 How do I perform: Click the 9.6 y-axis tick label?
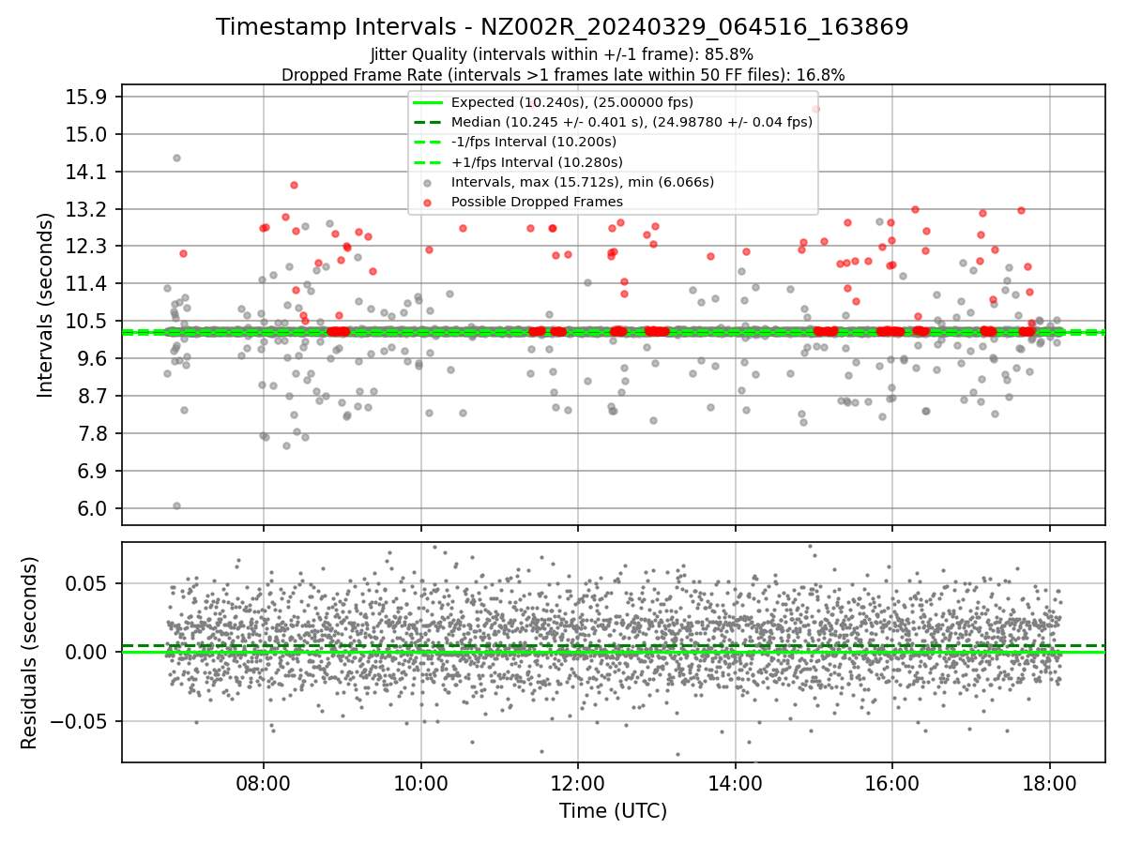(x=95, y=359)
